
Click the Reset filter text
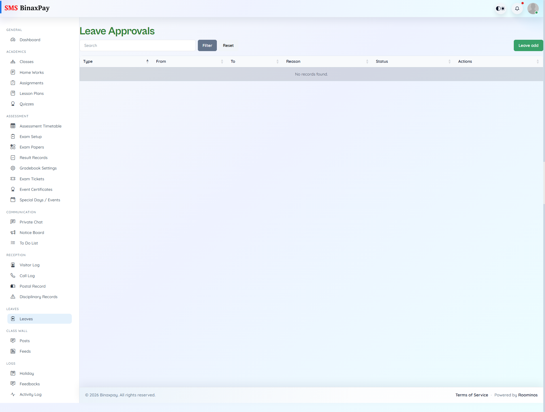point(228,45)
